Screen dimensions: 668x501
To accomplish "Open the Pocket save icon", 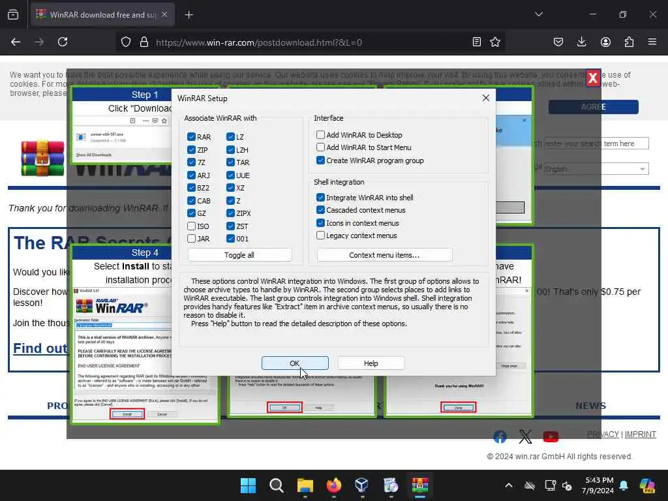I will (x=558, y=42).
